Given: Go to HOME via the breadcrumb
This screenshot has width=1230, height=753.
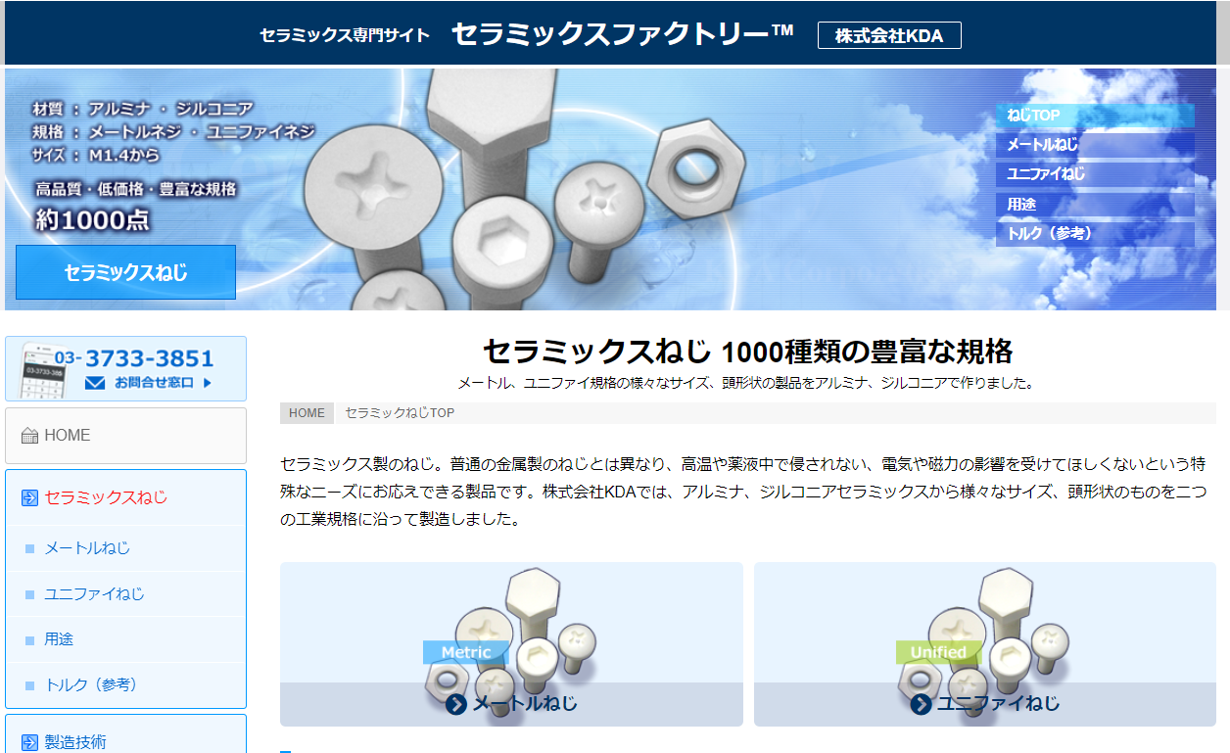Looking at the screenshot, I should (307, 413).
